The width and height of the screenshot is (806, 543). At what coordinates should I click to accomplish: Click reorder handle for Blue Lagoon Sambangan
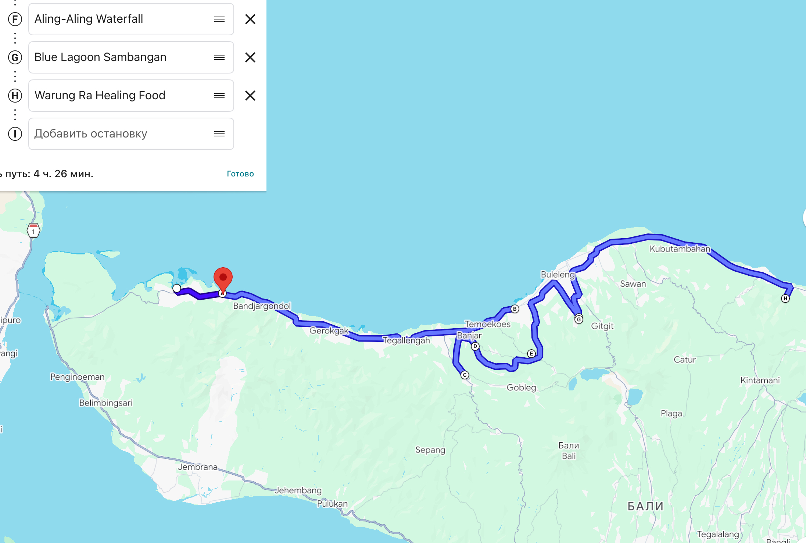(x=219, y=57)
